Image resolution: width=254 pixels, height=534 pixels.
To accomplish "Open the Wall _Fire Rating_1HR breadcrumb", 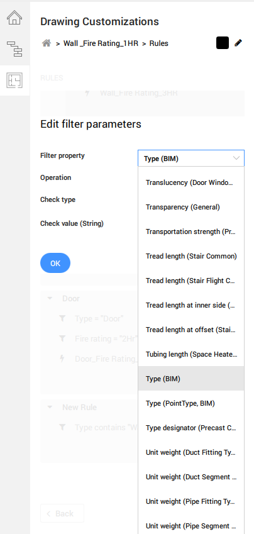I will 101,43.
